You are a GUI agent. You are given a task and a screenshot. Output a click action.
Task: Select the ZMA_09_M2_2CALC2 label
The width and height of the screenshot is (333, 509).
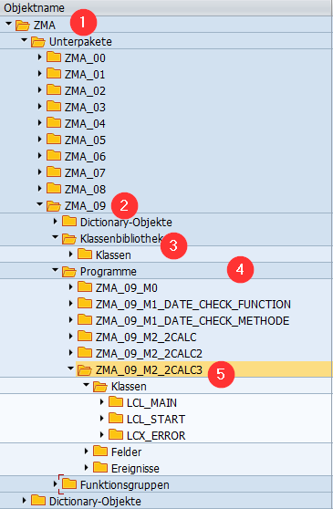click(149, 354)
